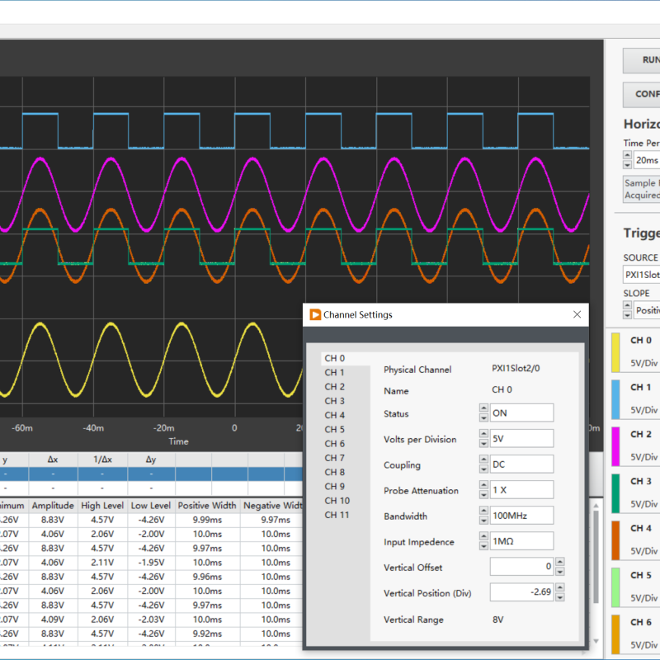Step trigger SLOPE up
This screenshot has width=660, height=660.
[x=627, y=305]
